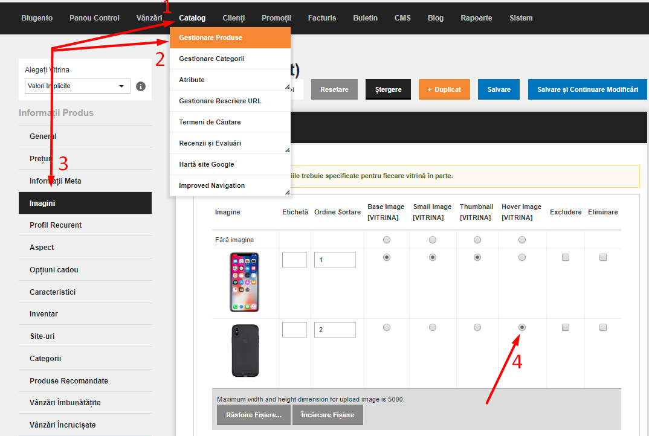Open the Caracteristici tab
Screen dimensions: 649x436
85,292
